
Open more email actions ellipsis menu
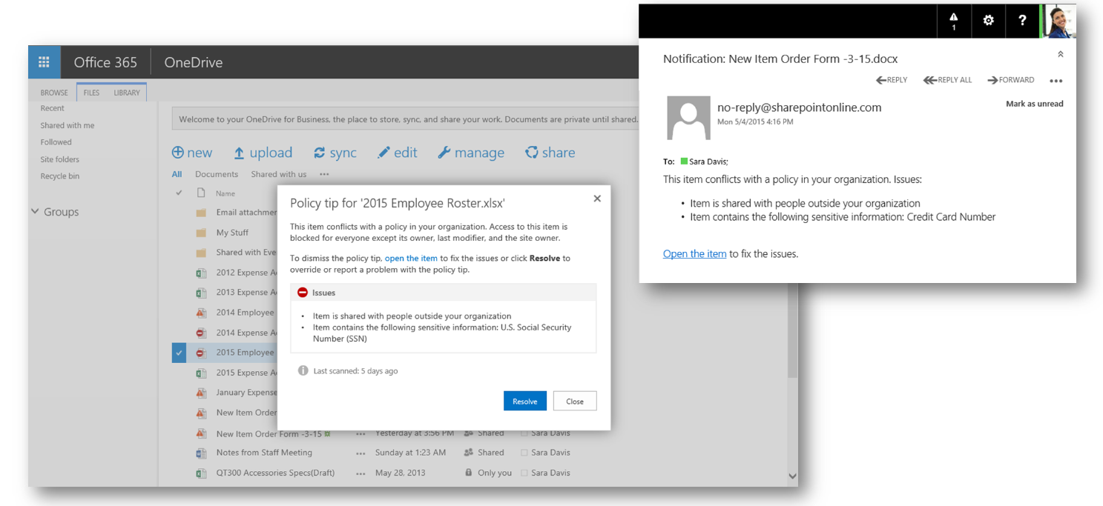[1056, 81]
